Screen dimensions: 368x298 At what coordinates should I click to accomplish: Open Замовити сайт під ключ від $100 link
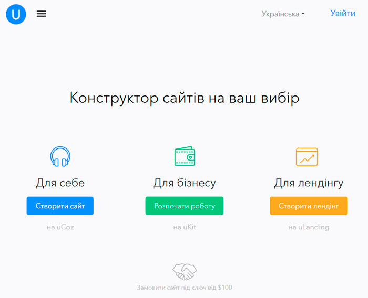point(185,288)
